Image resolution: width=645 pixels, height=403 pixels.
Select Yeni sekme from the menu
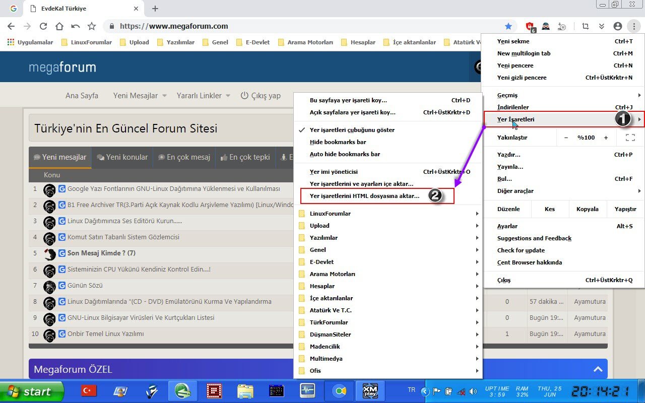point(563,41)
